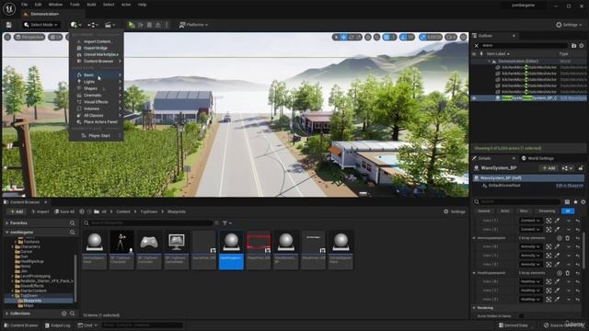Screen dimensions: 589x331
Task: Click the stop playback icon
Action: [x=149, y=25]
